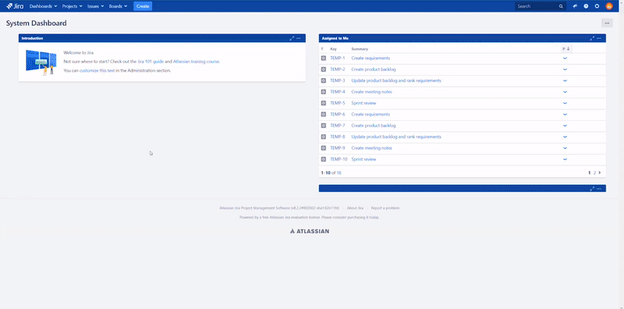
Task: Open Assigned to Me gadget options menu
Action: pos(599,38)
